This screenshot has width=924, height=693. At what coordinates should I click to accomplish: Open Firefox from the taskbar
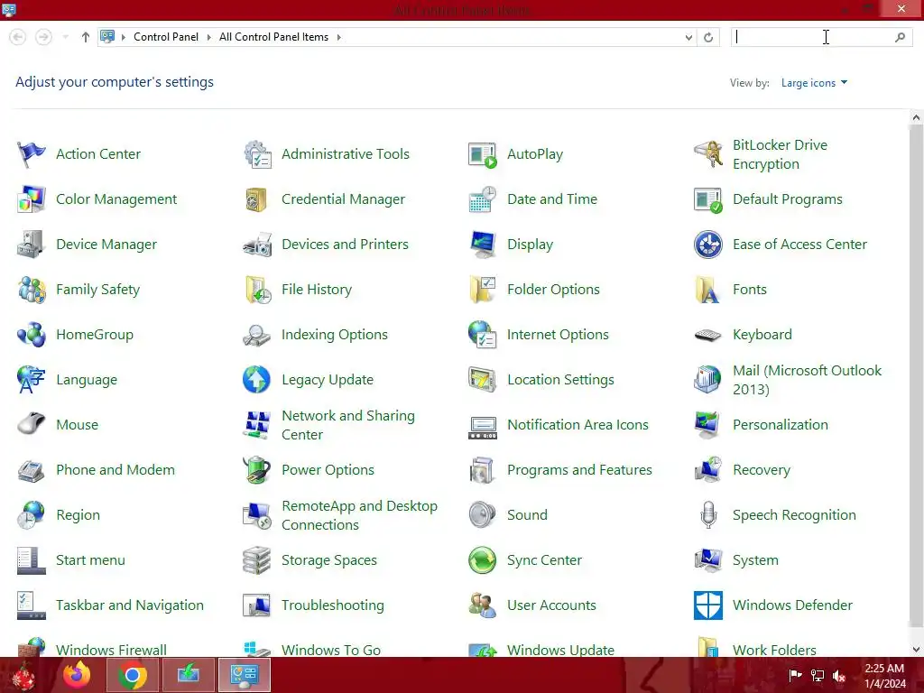77,675
